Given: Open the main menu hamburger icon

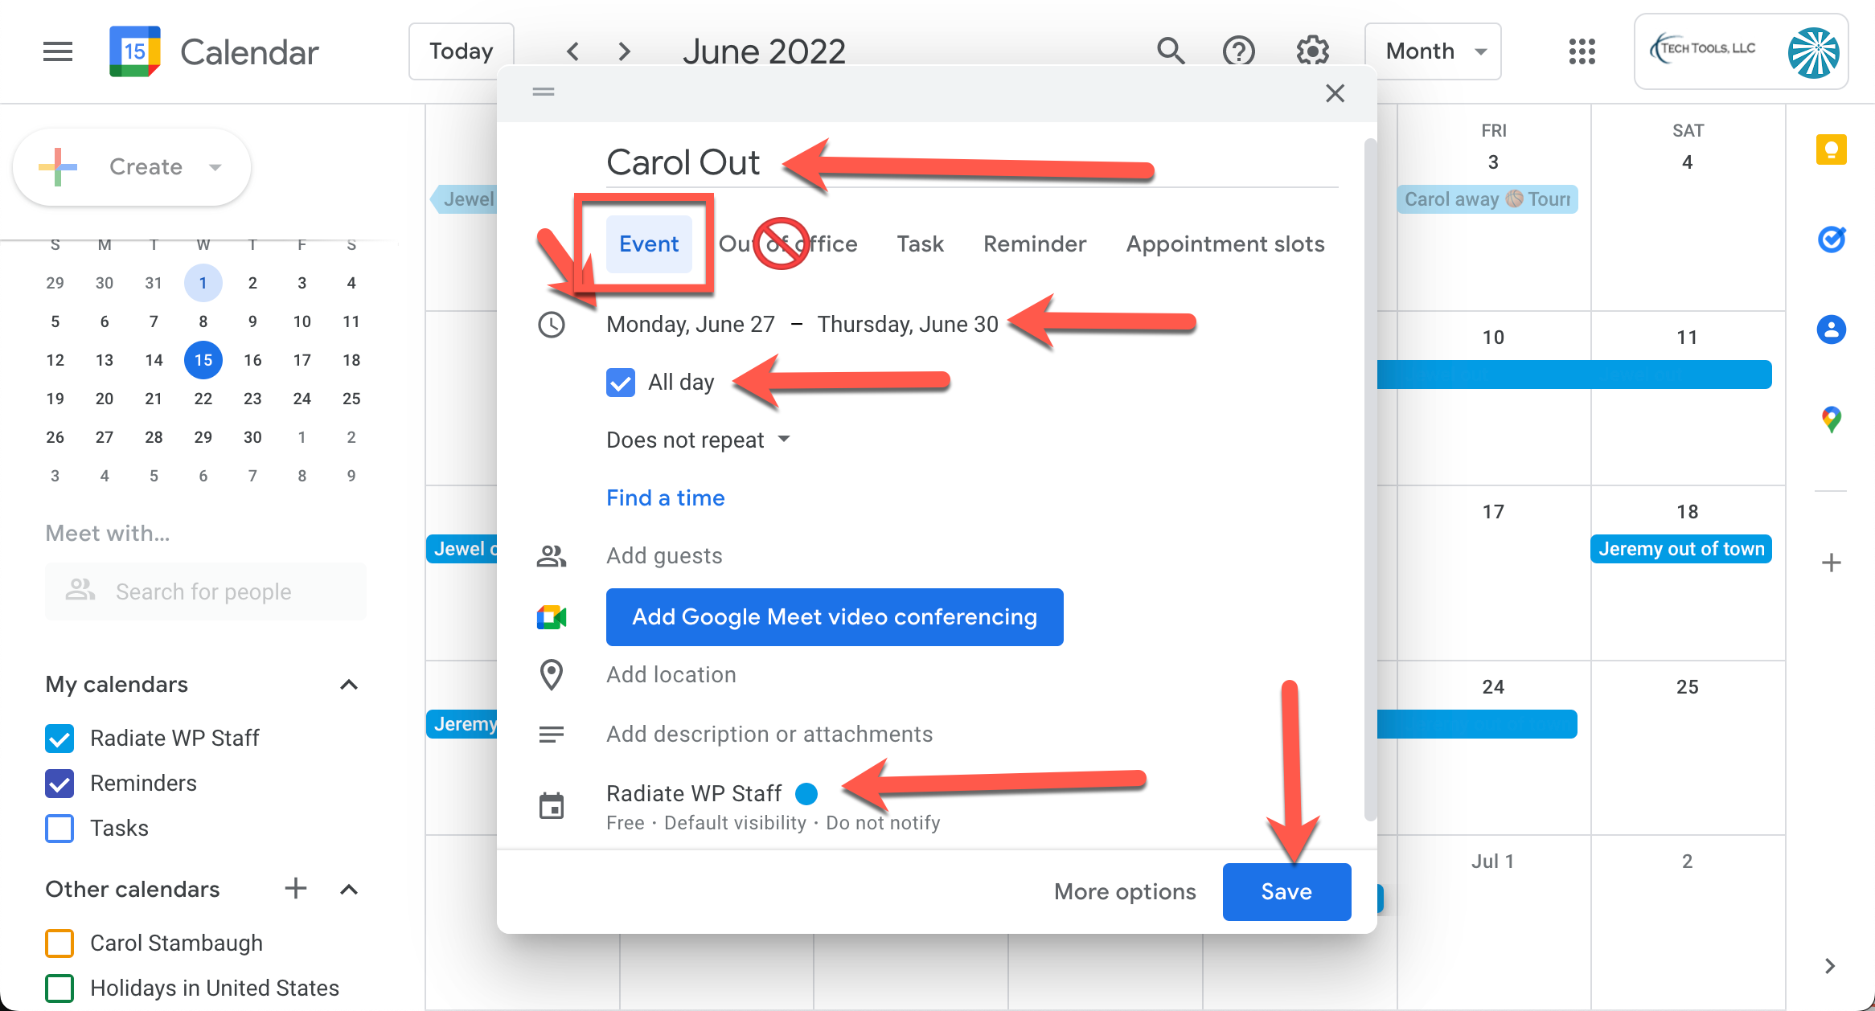Looking at the screenshot, I should click(x=57, y=52).
